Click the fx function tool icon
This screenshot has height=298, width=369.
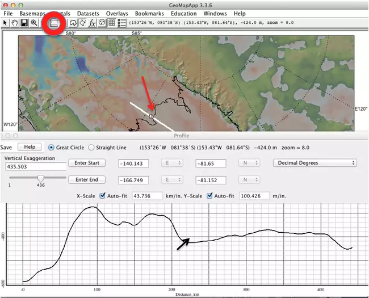(92, 23)
